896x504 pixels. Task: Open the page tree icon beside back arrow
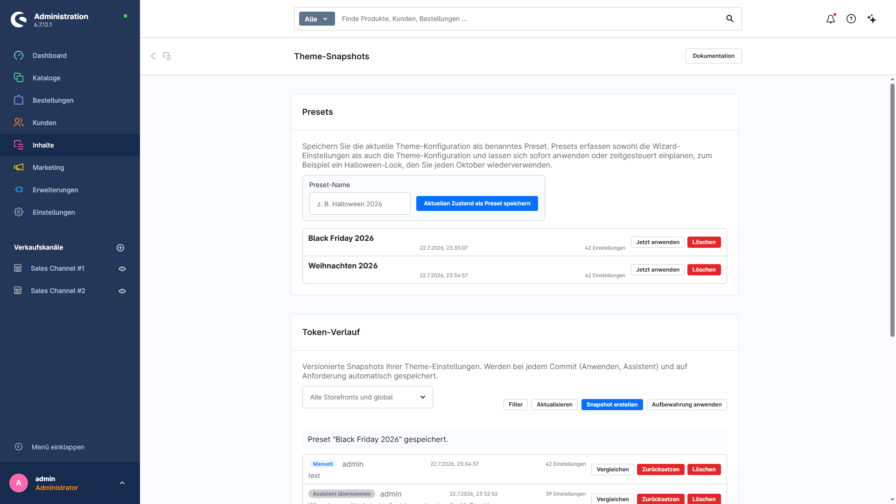tap(167, 56)
